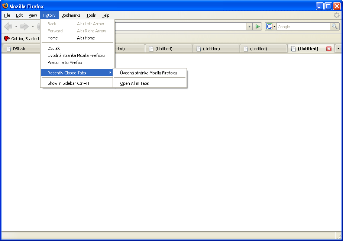The image size is (343, 241).
Task: Focus the Google search input field
Action: click(303, 27)
